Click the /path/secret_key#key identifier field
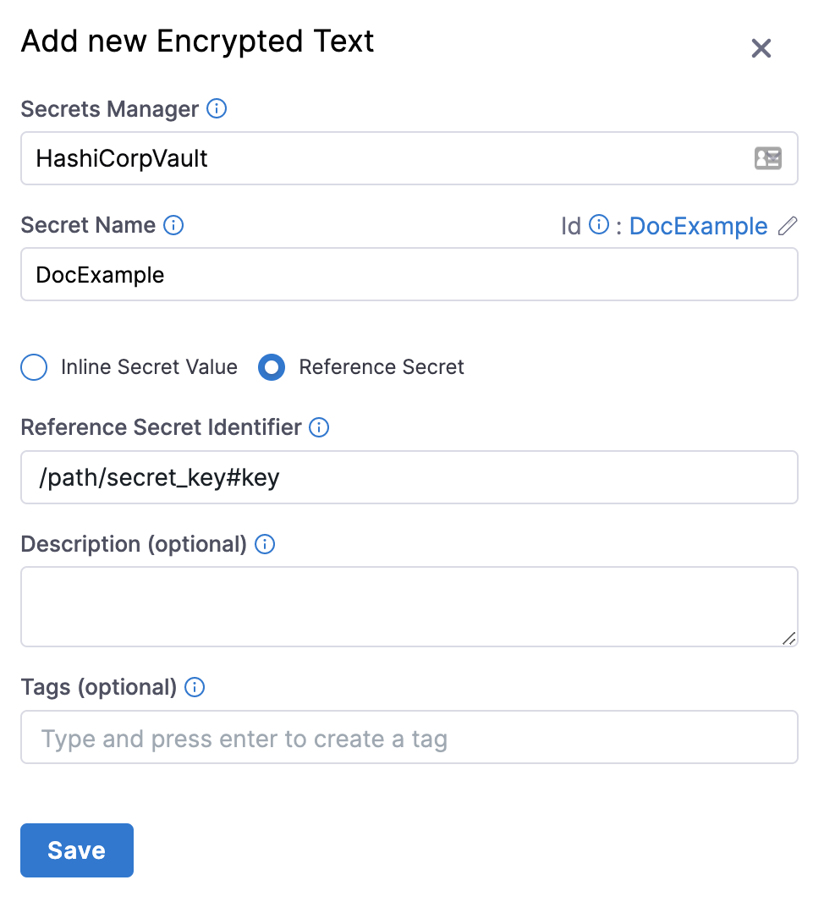The image size is (824, 902). pyautogui.click(x=409, y=477)
